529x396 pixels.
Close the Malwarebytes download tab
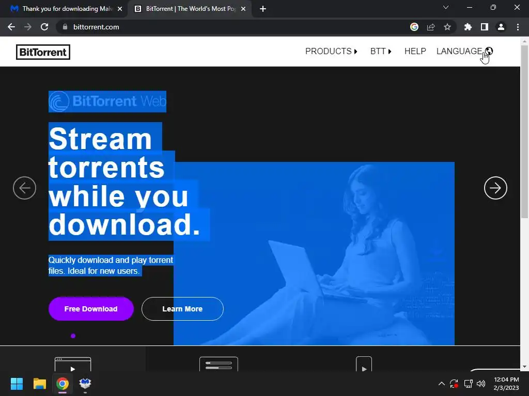120,9
